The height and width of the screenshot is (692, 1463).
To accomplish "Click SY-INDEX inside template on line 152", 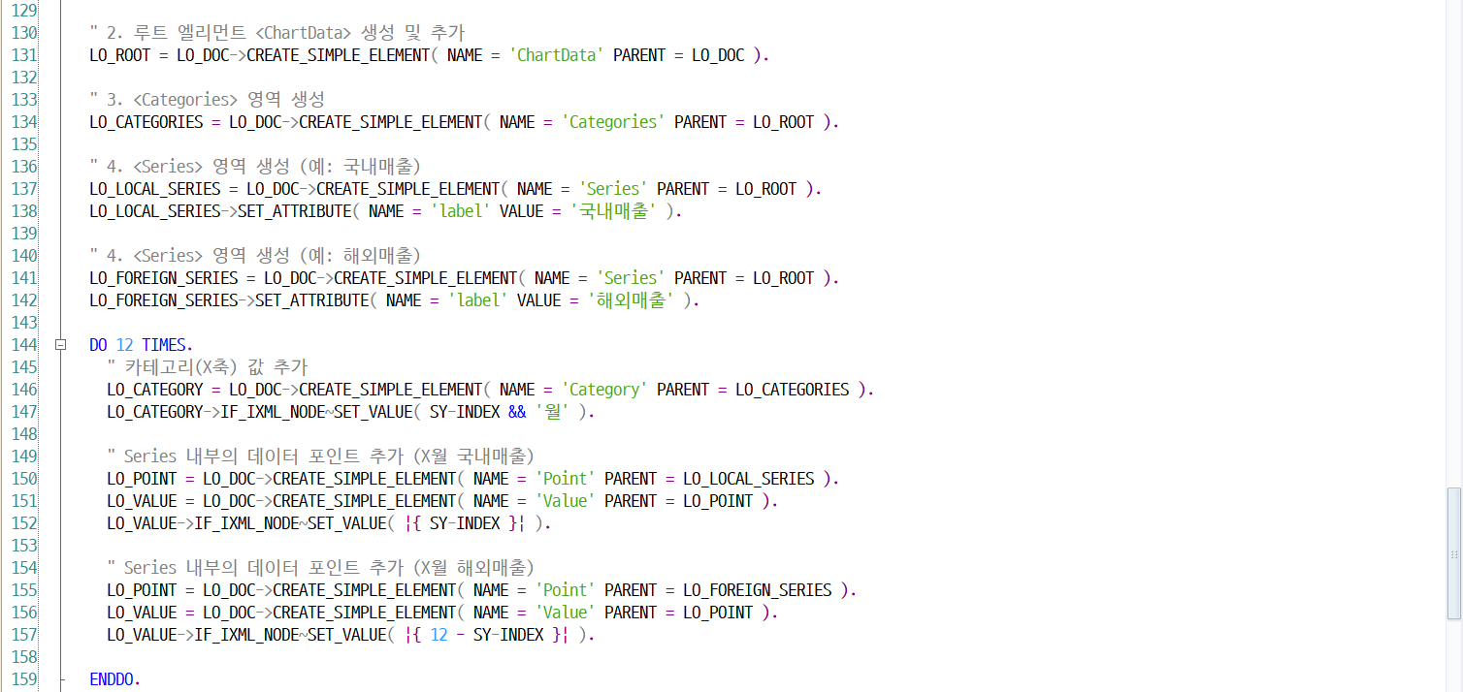I will (x=465, y=523).
